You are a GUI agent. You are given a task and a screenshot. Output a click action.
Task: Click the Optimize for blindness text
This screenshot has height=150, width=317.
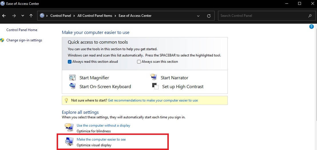[94, 131]
